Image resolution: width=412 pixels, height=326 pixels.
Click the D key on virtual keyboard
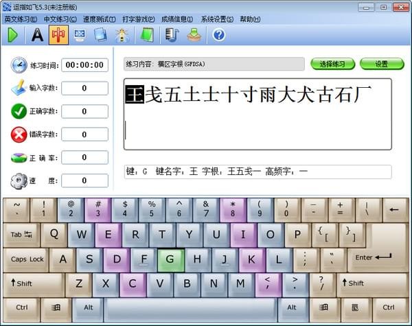coord(117,260)
